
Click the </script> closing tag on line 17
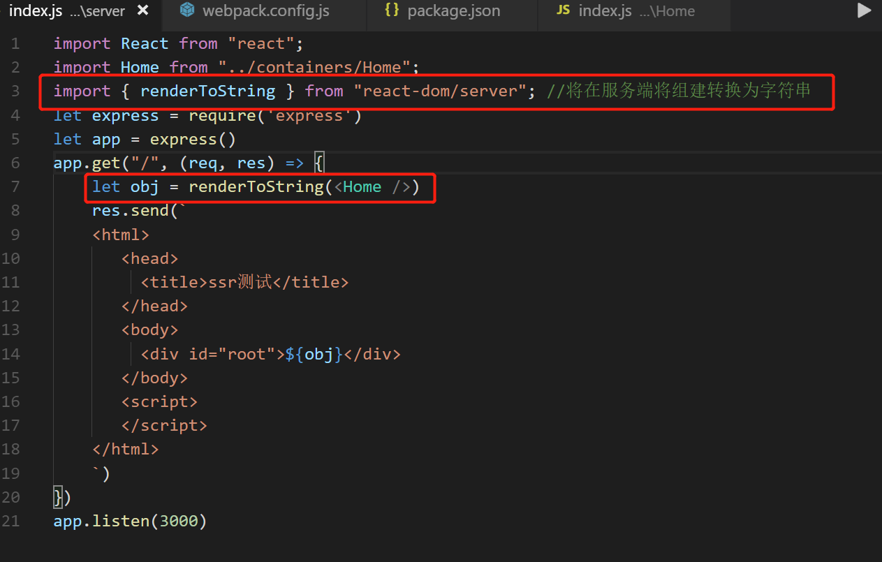[x=164, y=425]
